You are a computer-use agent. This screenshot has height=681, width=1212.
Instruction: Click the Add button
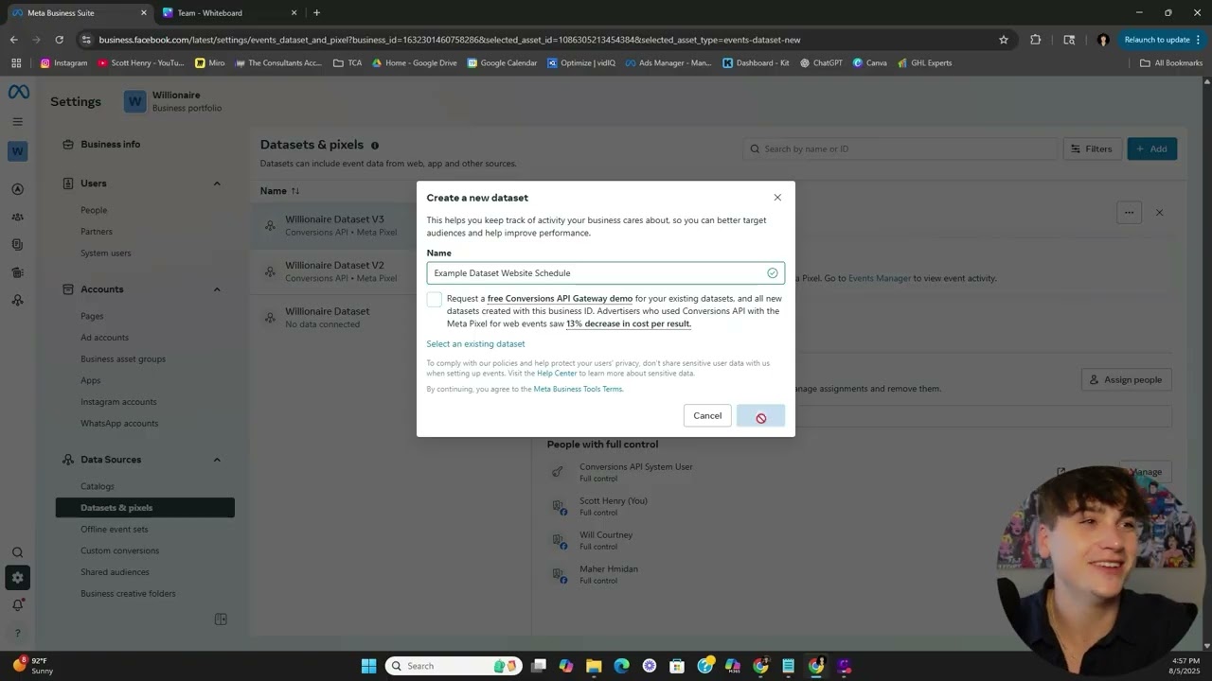tap(1151, 148)
